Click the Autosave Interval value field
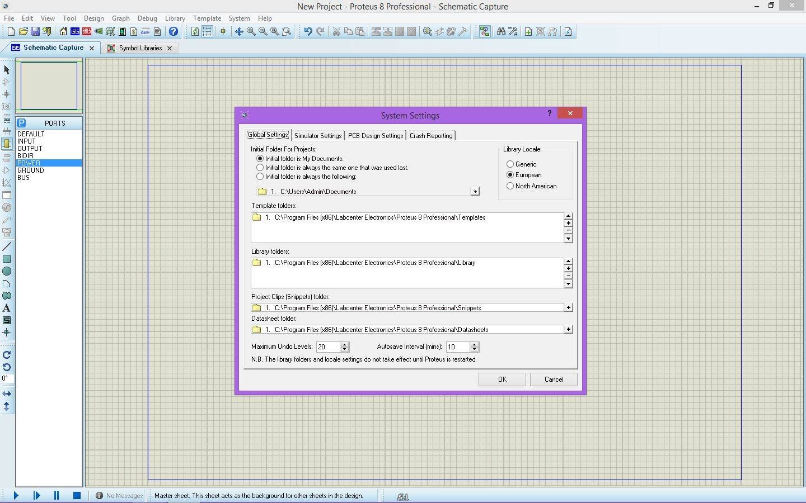This screenshot has width=806, height=503. 458,347
